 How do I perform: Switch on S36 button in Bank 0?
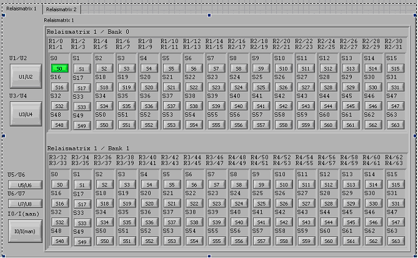point(149,106)
